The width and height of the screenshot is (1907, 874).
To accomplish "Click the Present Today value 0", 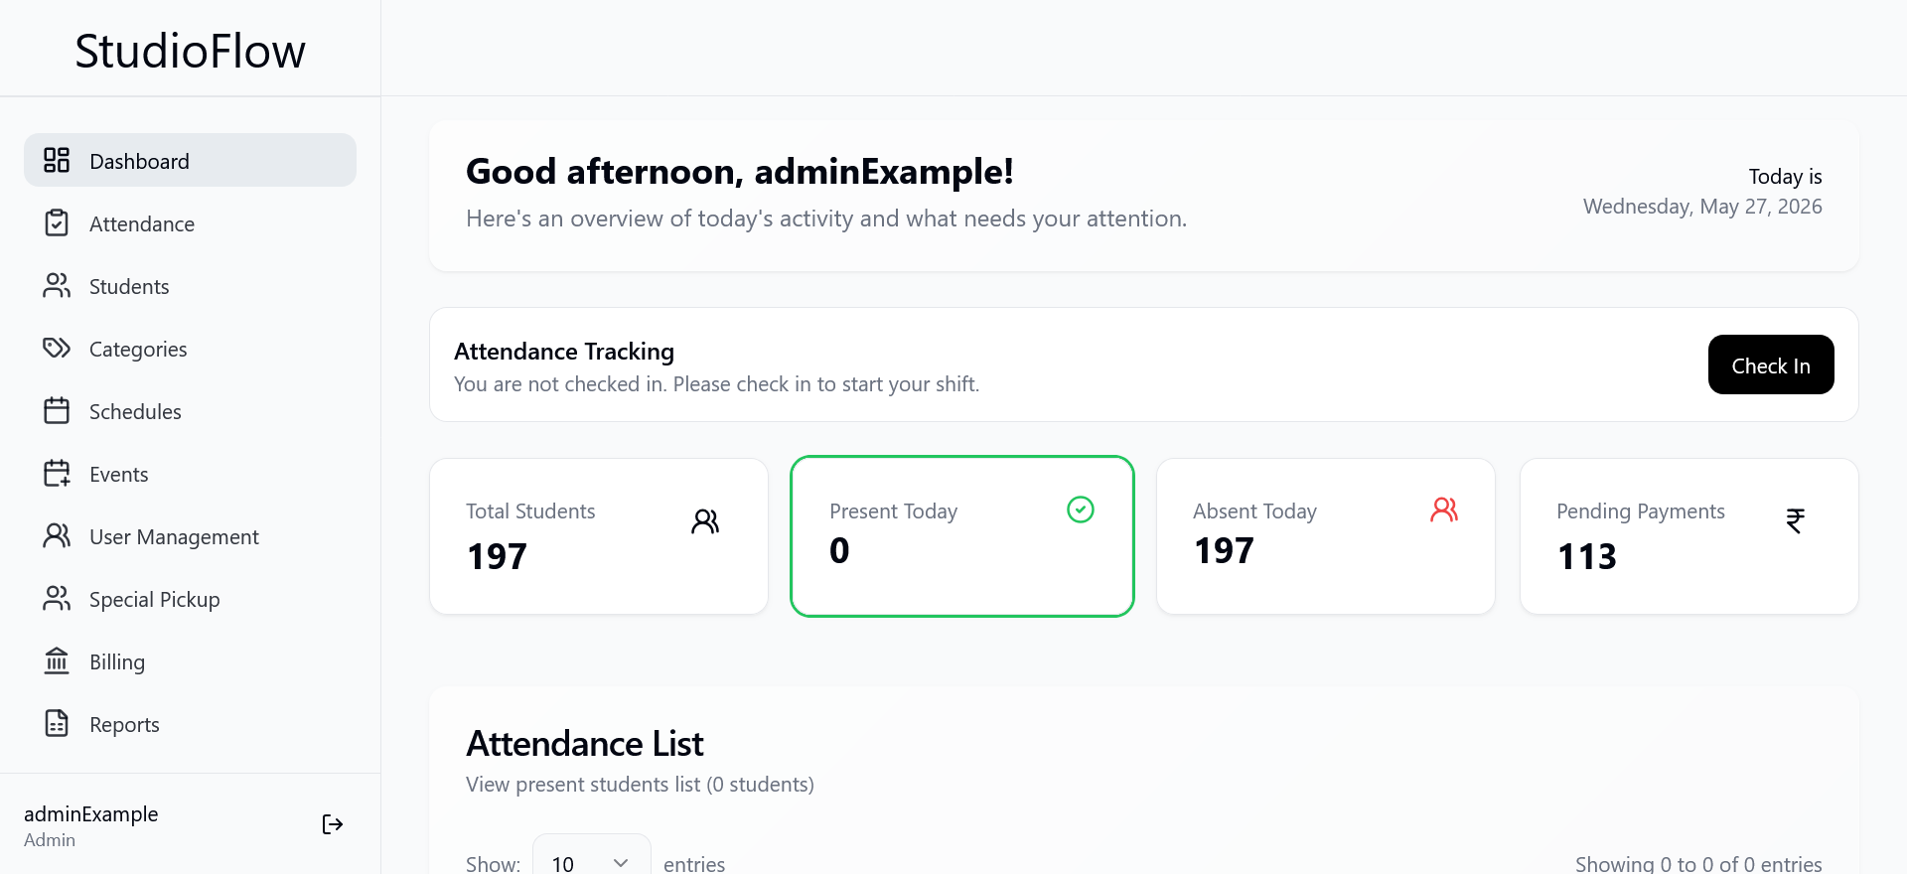I will pos(839,550).
